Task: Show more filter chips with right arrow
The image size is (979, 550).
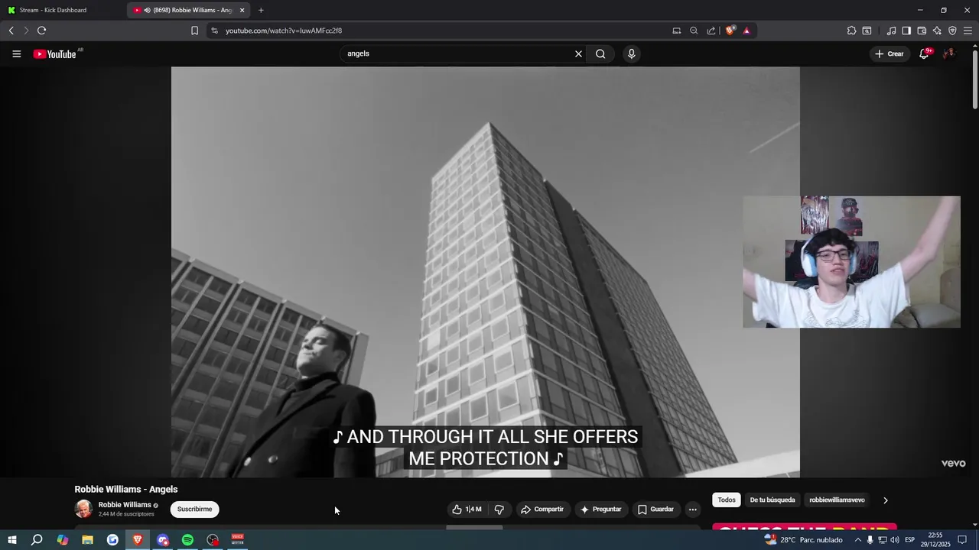Action: point(886,500)
